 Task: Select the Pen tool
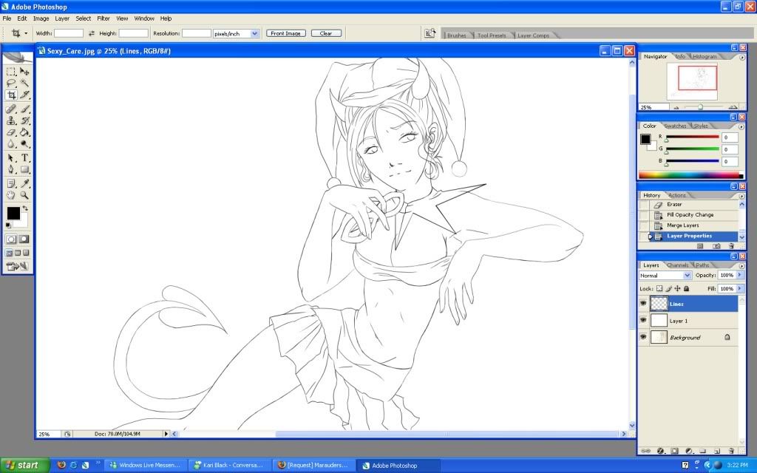[x=11, y=169]
